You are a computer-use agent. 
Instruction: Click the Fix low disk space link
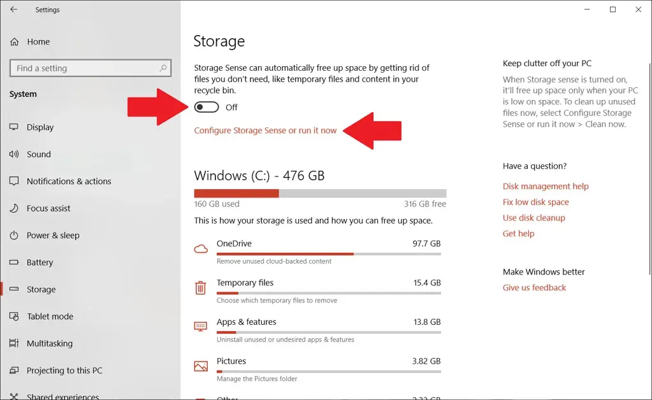tap(535, 202)
